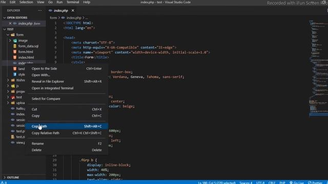Open index.html in explorer
328x184 pixels.
point(26,57)
